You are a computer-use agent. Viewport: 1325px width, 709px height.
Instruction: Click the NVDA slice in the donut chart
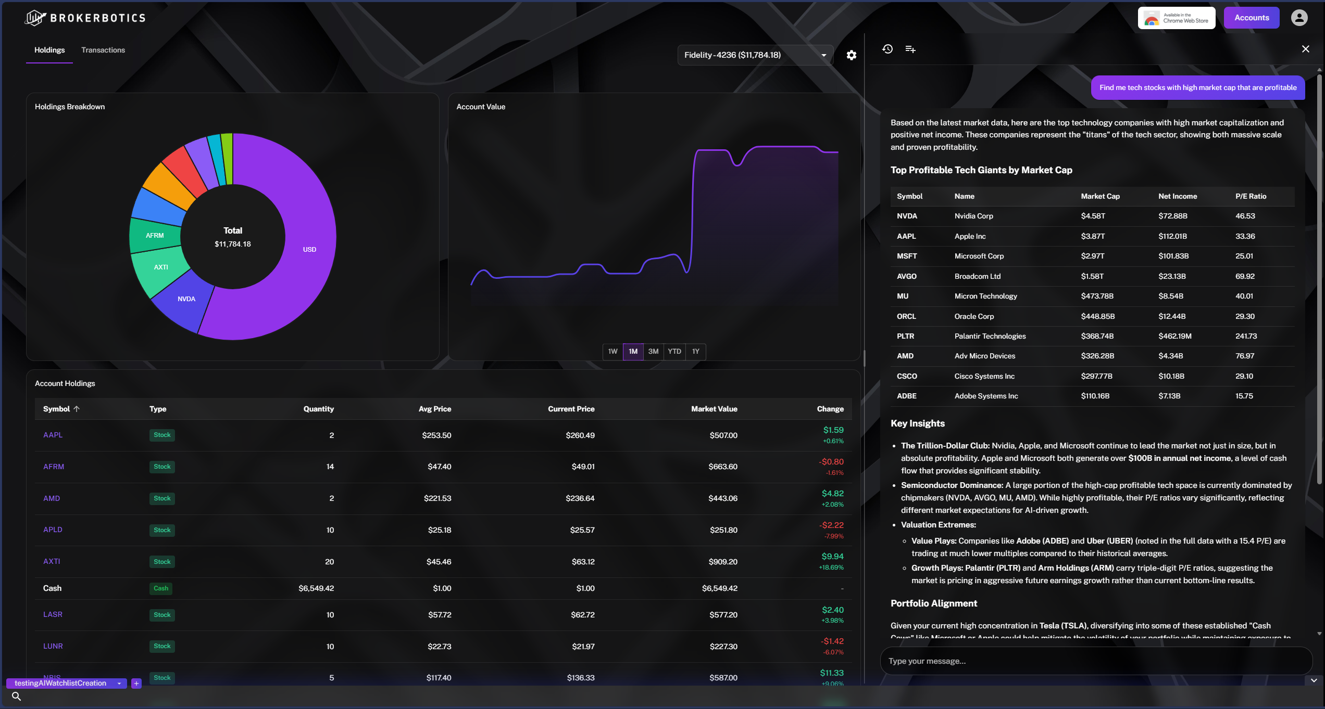tap(186, 299)
